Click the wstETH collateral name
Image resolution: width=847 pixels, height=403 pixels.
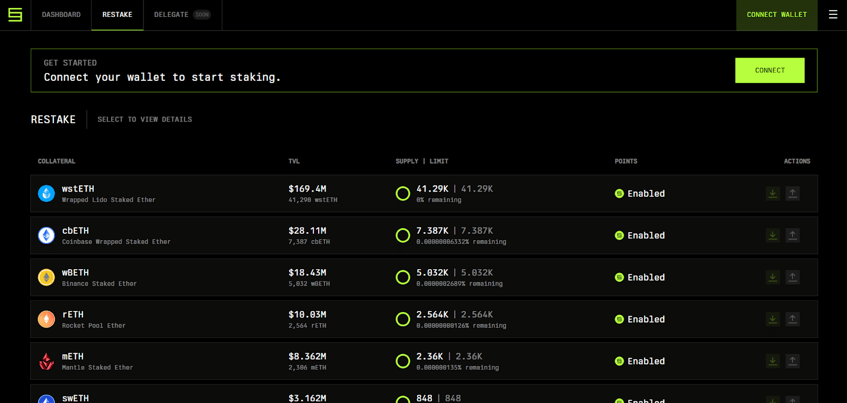pos(78,189)
